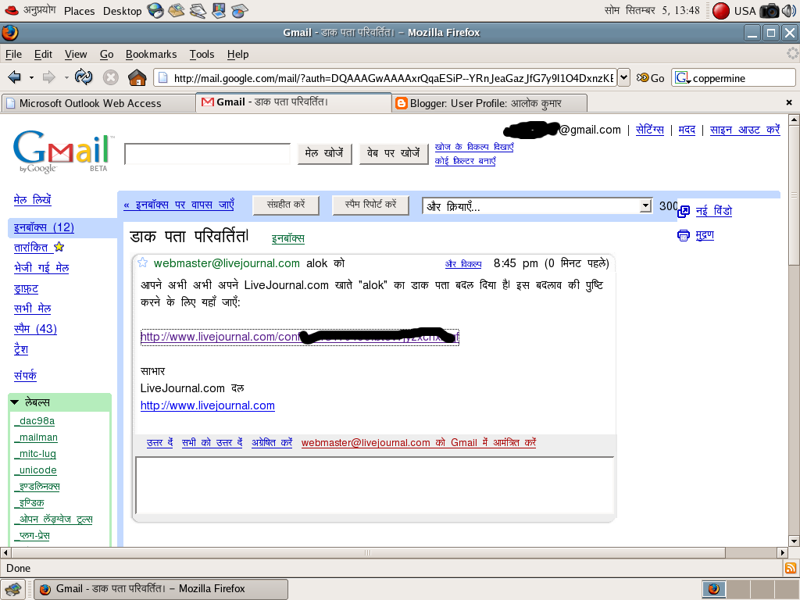
Task: Open the Tools menu
Action: pos(202,54)
